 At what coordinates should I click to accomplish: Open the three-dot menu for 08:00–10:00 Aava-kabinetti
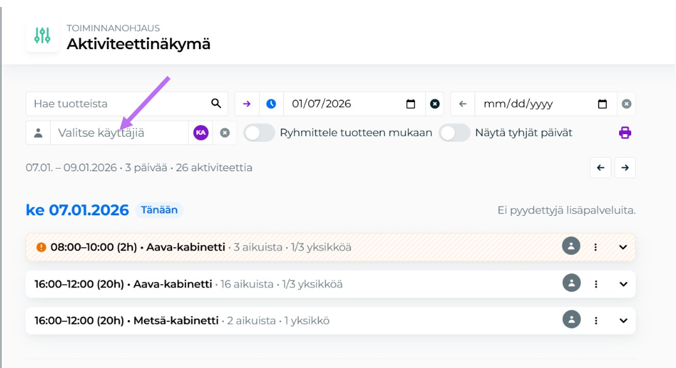point(595,247)
